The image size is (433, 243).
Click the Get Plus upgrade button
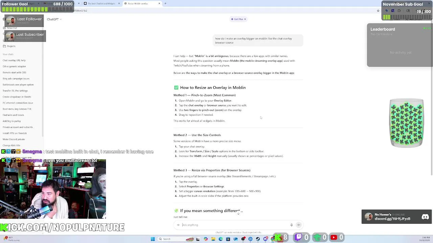point(237,19)
